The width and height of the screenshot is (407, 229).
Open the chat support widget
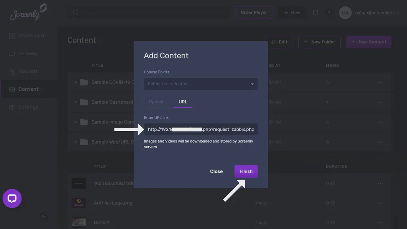[12, 198]
